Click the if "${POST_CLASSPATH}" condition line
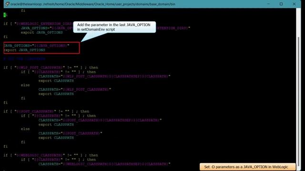 [x=46, y=112]
